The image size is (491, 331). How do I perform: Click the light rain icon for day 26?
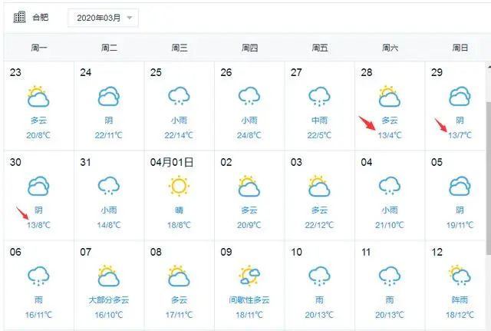tap(249, 96)
